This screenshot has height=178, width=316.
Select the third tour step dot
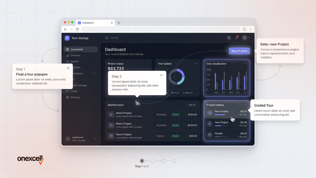pos(163,161)
